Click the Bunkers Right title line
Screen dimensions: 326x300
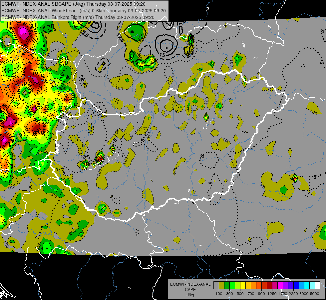point(78,17)
